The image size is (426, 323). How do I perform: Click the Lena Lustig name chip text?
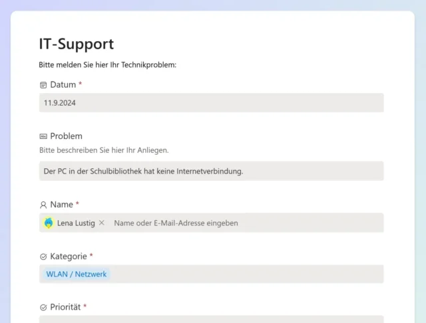(76, 223)
